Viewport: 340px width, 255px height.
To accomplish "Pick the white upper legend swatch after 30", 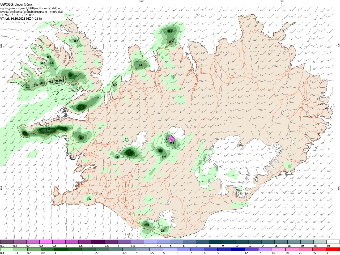I will tap(333, 242).
